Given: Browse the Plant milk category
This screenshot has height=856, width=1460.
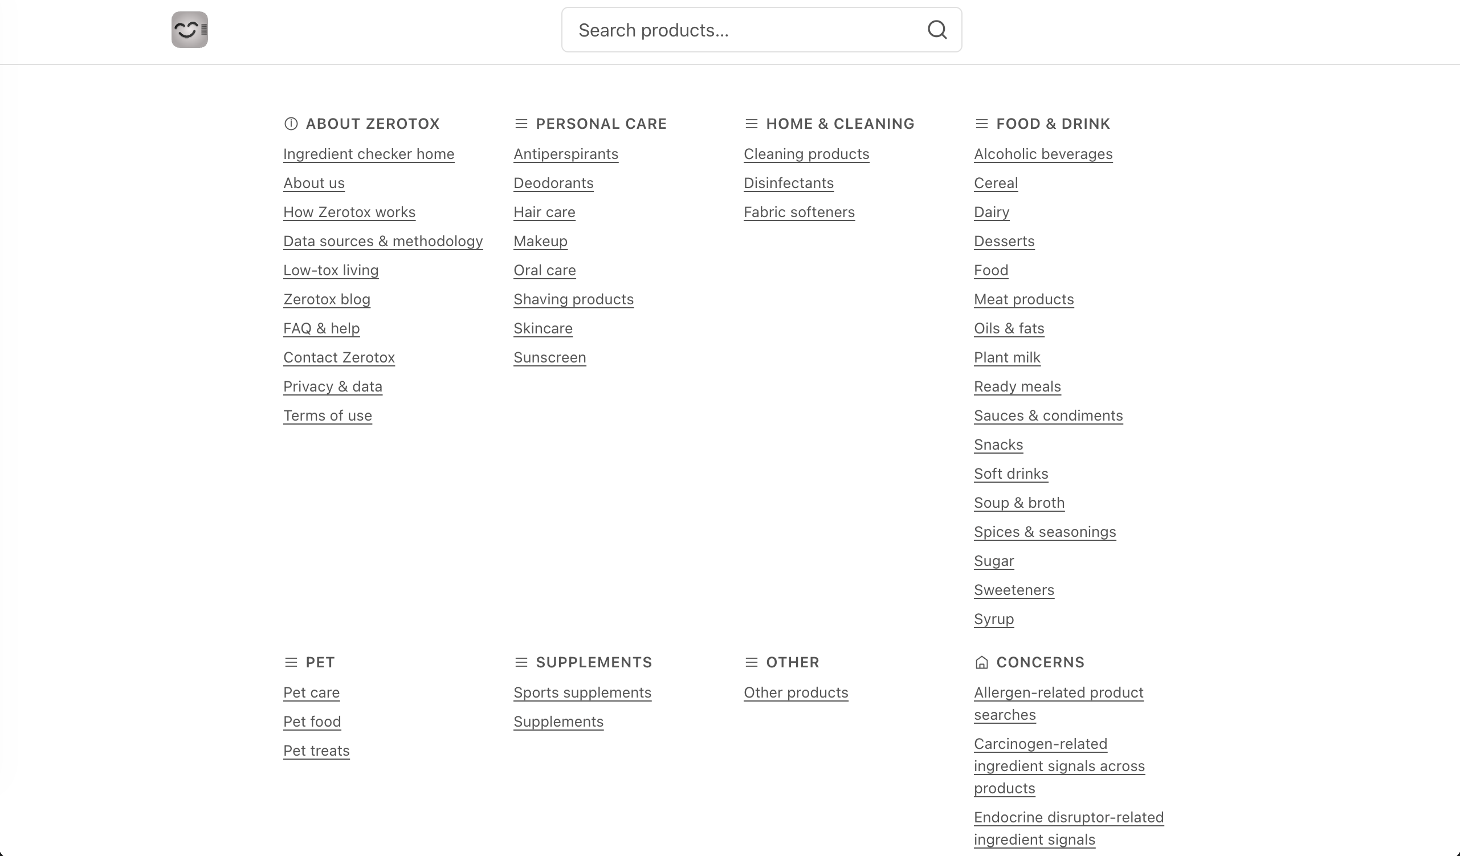Looking at the screenshot, I should coord(1006,357).
